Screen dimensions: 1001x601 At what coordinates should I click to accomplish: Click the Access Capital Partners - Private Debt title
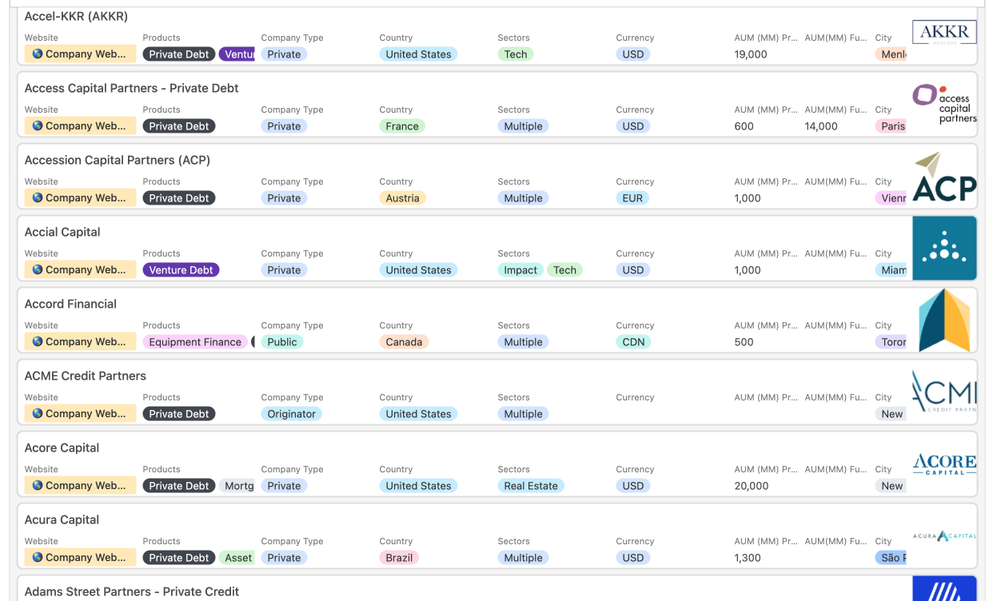[132, 89]
